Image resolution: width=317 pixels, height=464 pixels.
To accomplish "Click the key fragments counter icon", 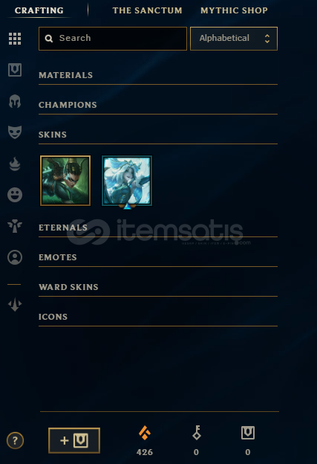I will [x=197, y=433].
